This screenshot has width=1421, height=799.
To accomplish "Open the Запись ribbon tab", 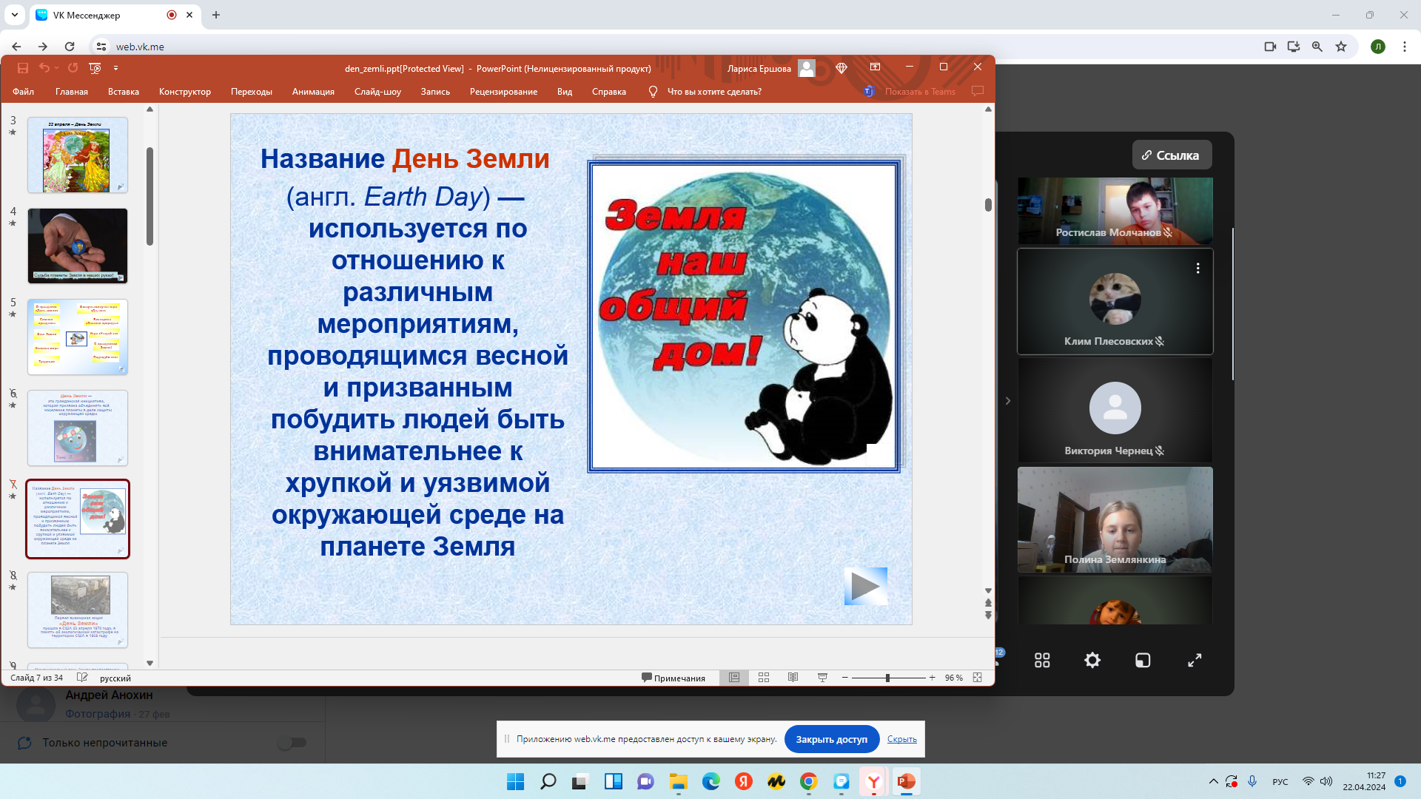I will coord(435,92).
